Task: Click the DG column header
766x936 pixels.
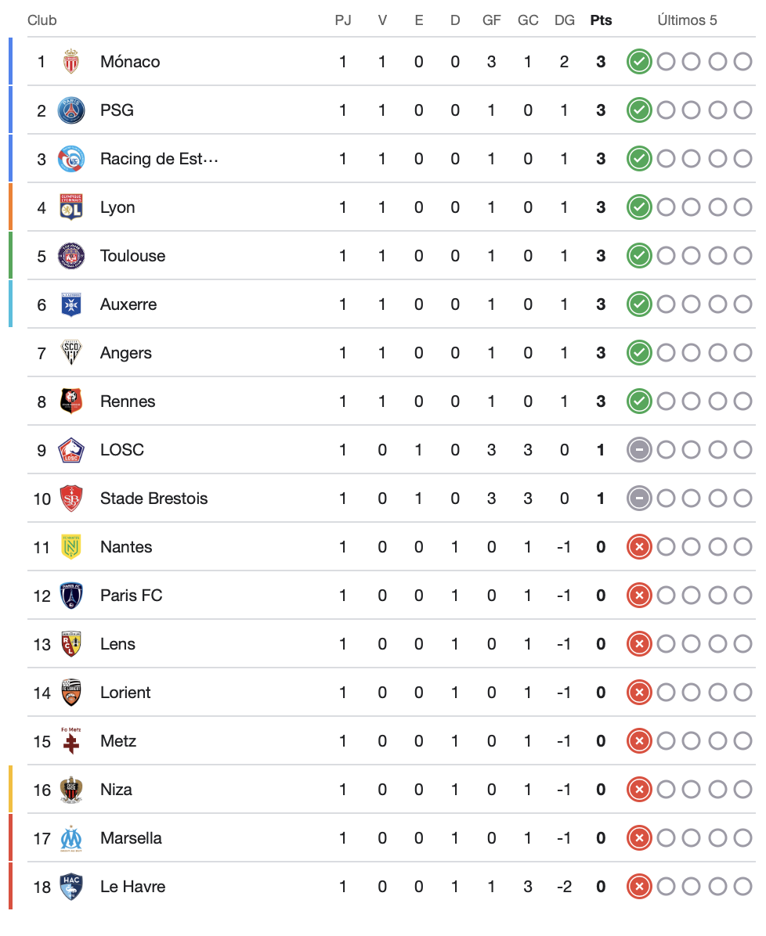Action: click(x=564, y=20)
